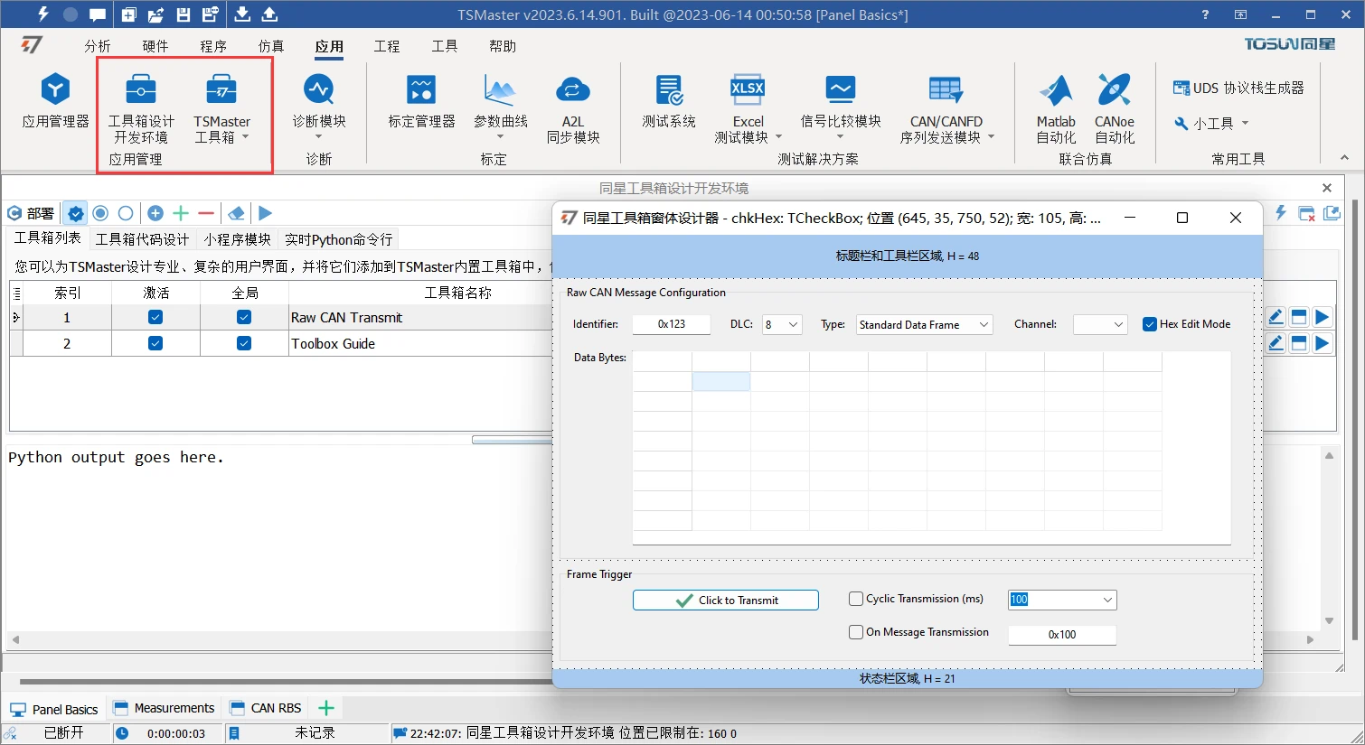Open UDS 协议栈生成器 generator
1365x745 pixels.
[x=1238, y=88]
